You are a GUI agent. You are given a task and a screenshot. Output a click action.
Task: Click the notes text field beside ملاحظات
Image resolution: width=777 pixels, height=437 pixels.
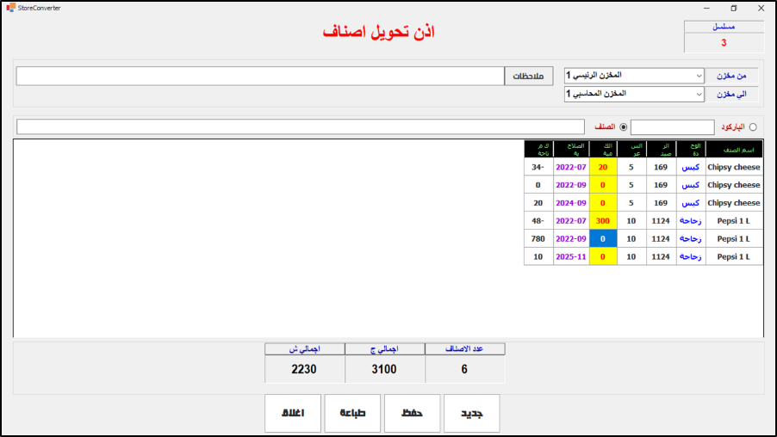[259, 76]
